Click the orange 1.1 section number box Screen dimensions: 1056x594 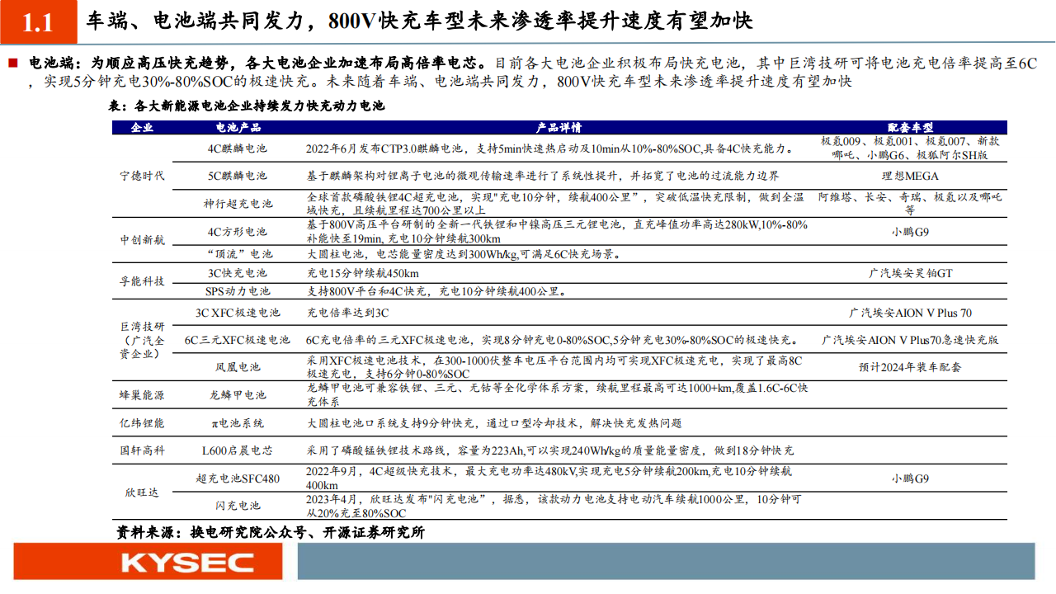tap(38, 22)
